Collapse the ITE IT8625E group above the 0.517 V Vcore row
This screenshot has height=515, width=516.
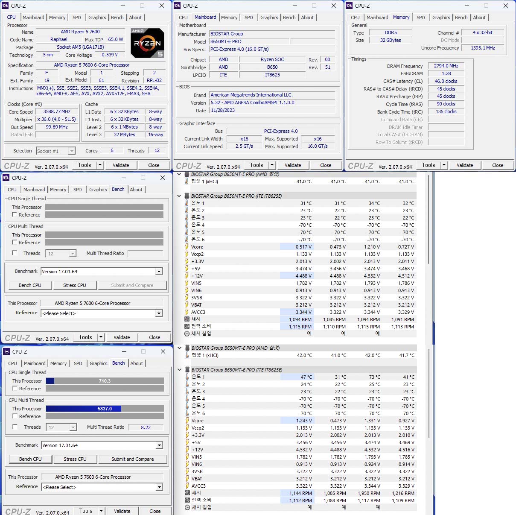click(179, 196)
